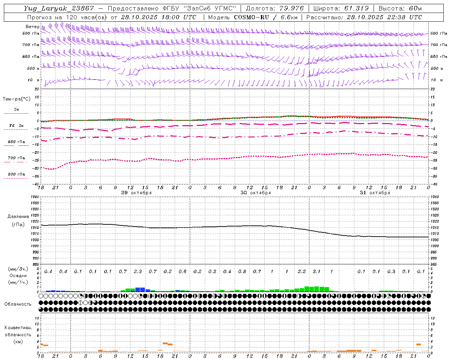Click the Модель COSMO-RU / 6.6км label
Image resolution: width=449 pixels, height=359 pixels.
253,17
